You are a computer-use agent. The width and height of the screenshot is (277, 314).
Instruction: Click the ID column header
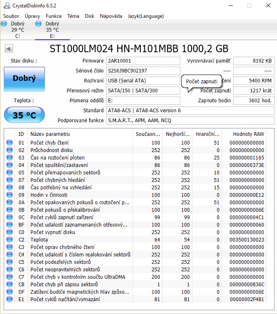coord(21,134)
